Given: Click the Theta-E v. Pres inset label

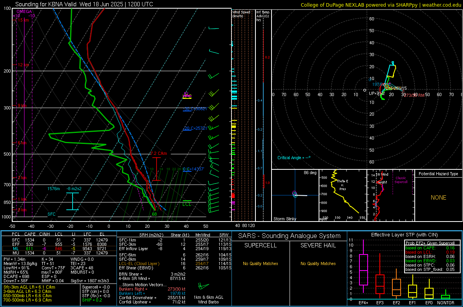Looking at the screenshot, I should (x=343, y=185).
